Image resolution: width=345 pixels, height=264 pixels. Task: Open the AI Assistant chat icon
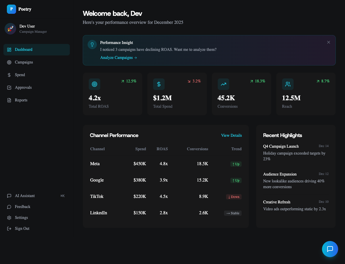pos(9,196)
